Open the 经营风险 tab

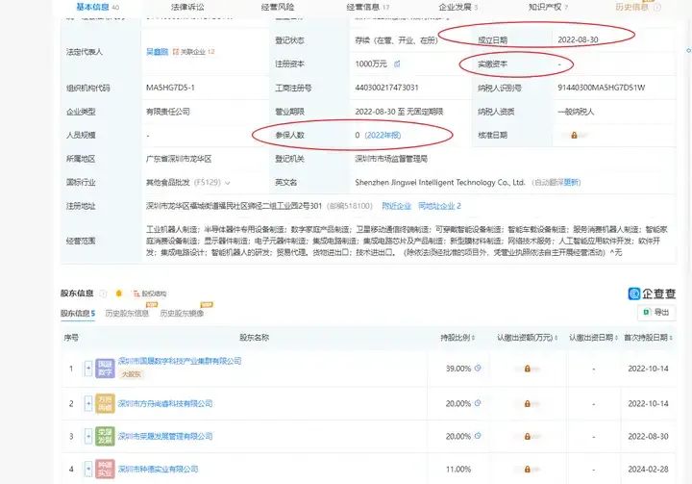[x=278, y=7]
